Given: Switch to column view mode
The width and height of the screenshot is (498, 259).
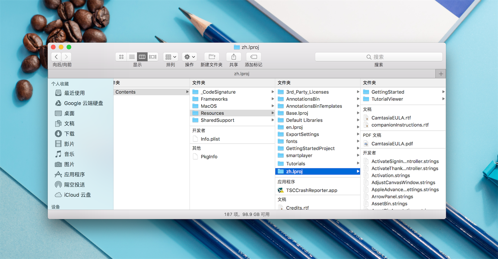Looking at the screenshot, I should (x=142, y=57).
